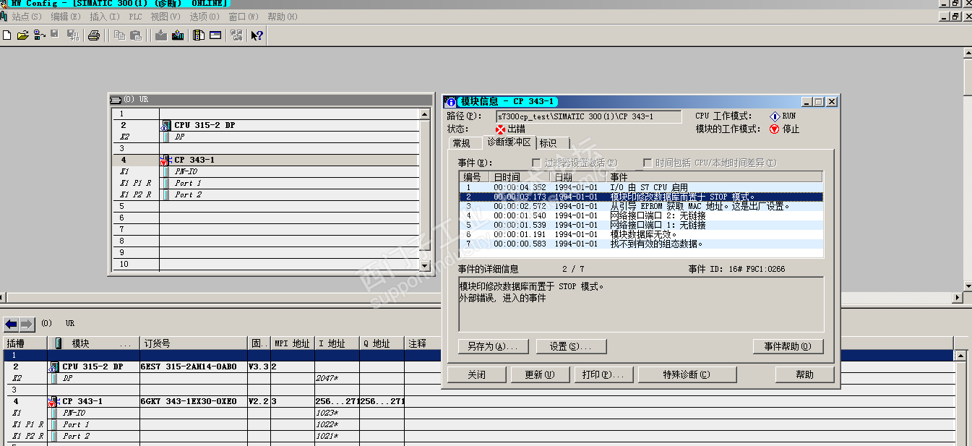The height and width of the screenshot is (446, 972).
Task: Open the 视图(V) menu
Action: 165,16
